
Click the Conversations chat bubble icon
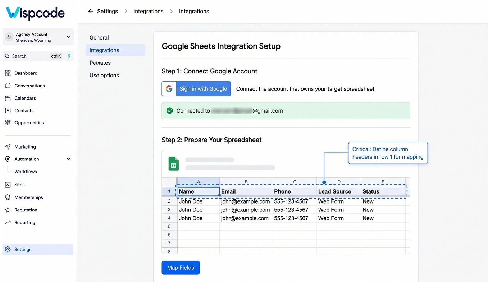pyautogui.click(x=8, y=86)
